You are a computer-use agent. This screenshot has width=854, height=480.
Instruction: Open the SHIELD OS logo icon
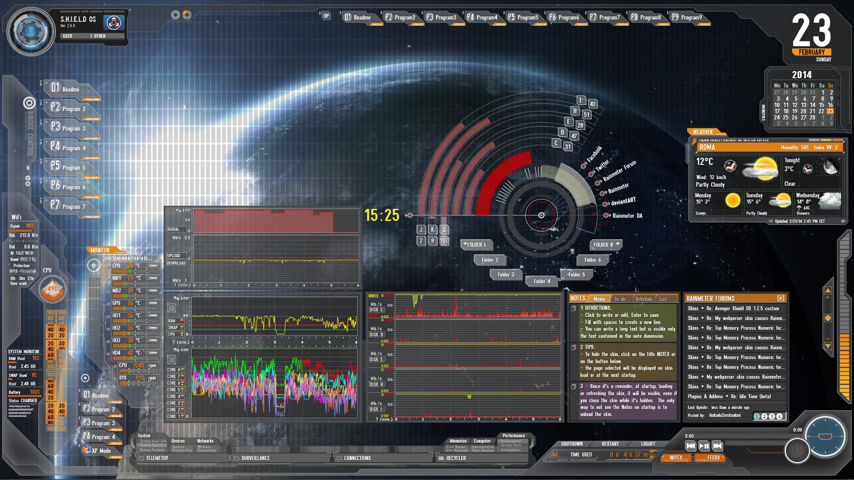pos(113,22)
